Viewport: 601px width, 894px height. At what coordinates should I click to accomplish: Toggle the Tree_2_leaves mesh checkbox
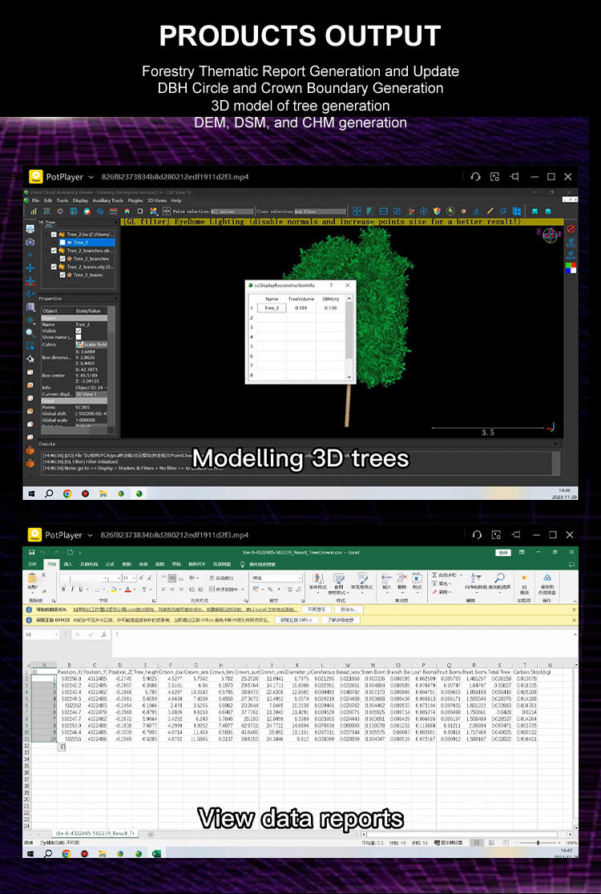[63, 275]
